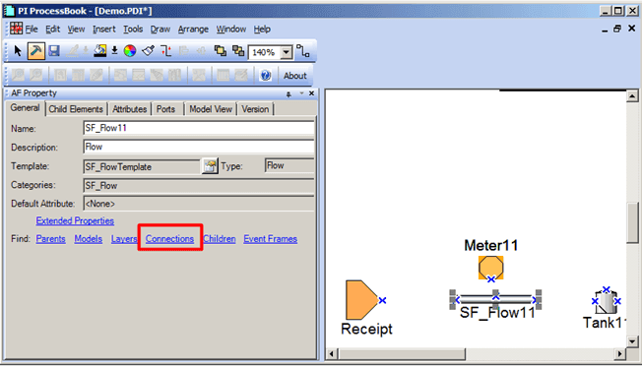Select the Tank11 symbol
Image resolution: width=642 pixels, height=366 pixels.
607,302
